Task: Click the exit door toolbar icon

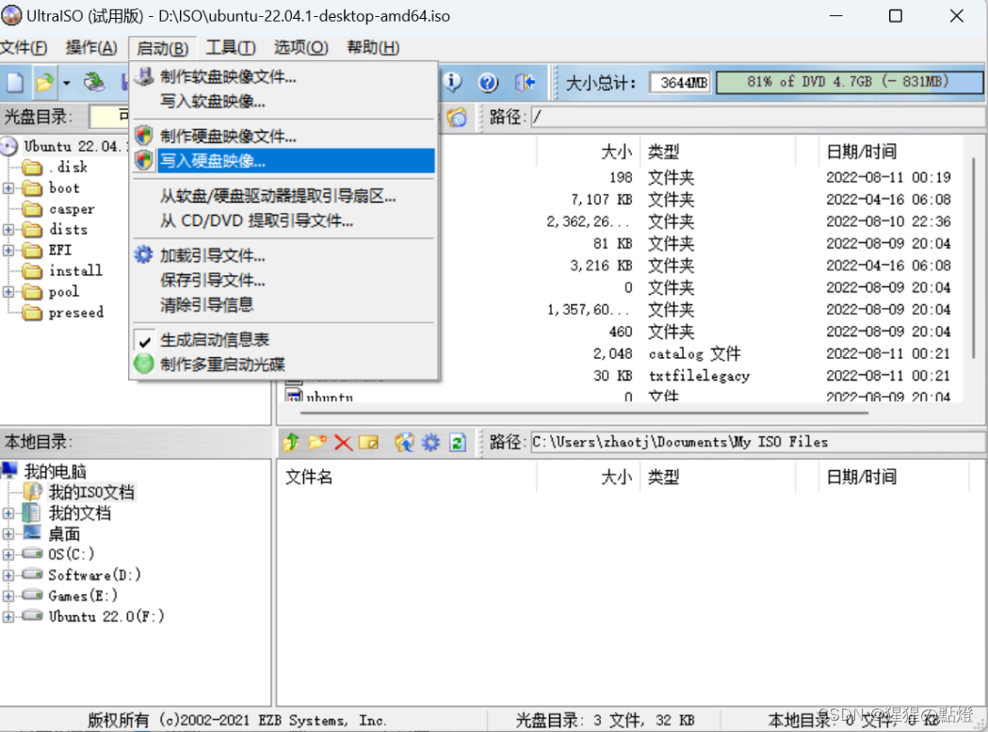Action: coord(525,82)
